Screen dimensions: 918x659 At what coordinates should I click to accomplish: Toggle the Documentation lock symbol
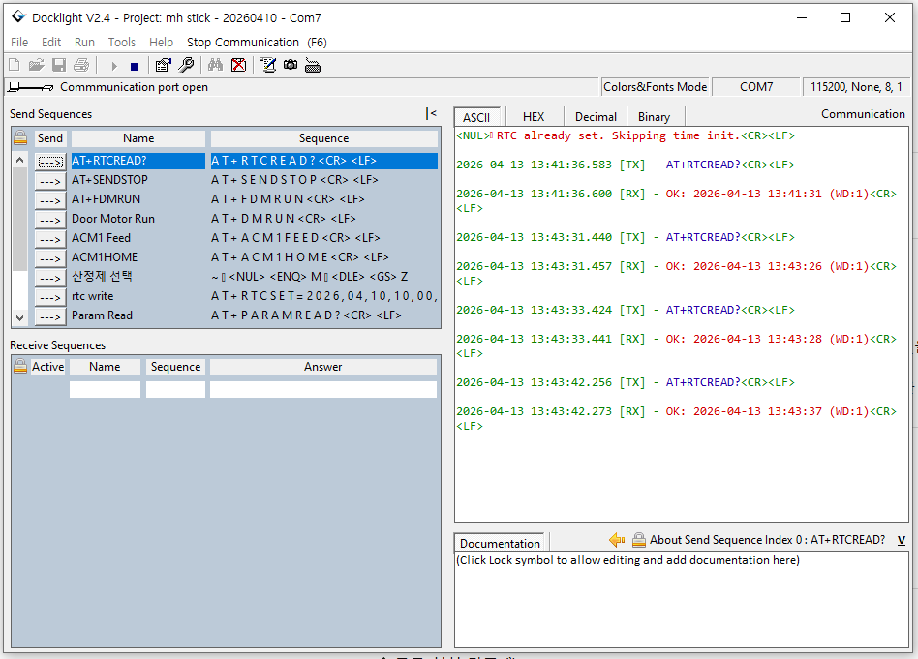639,540
